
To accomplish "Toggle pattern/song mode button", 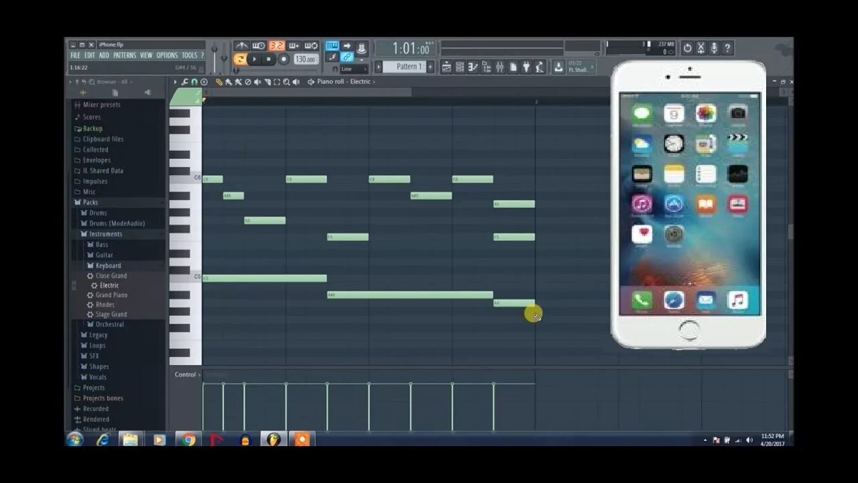I will pyautogui.click(x=240, y=59).
